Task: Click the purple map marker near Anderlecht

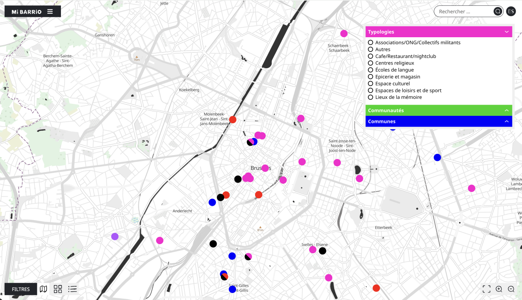Action: click(x=115, y=237)
